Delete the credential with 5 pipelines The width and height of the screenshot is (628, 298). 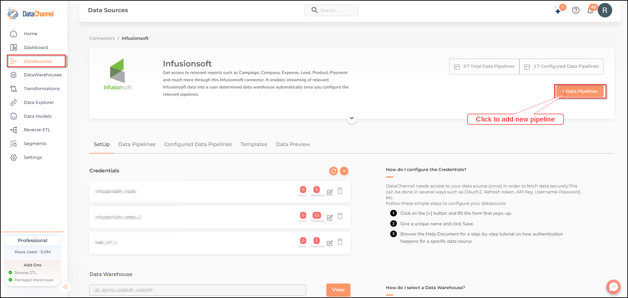point(340,191)
